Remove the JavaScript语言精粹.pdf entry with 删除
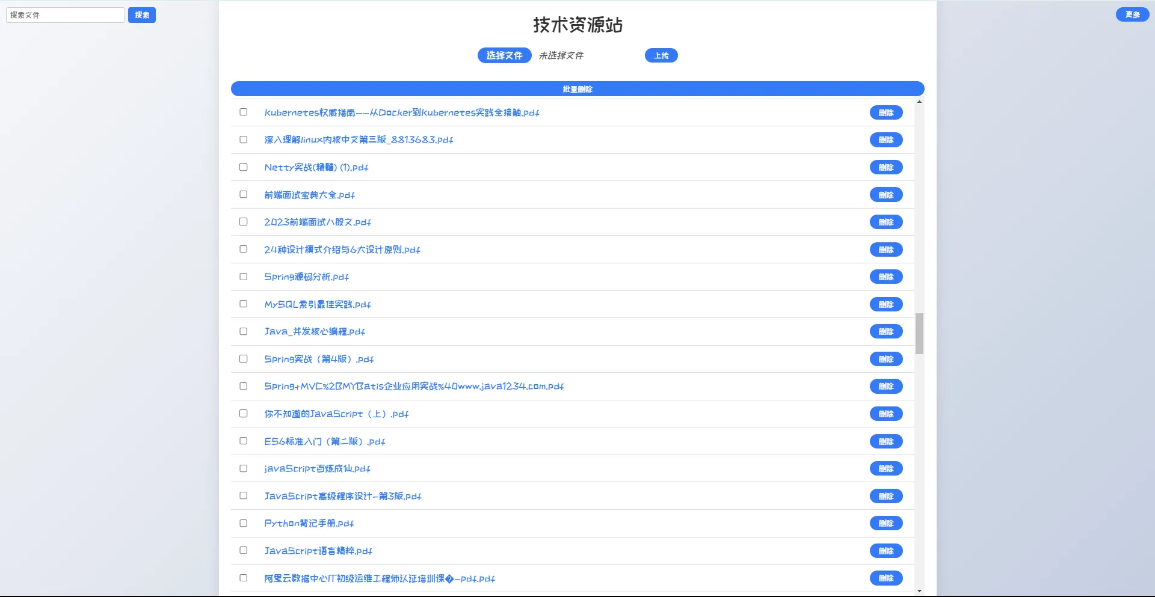Screen dimensions: 1155x597 pyautogui.click(x=885, y=551)
